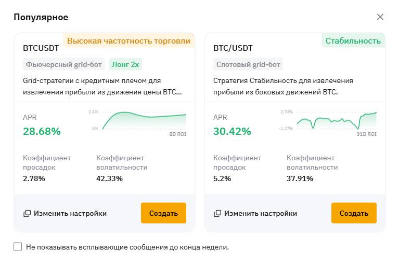Click the BTC/USDT card title
399x263 pixels.
(233, 48)
